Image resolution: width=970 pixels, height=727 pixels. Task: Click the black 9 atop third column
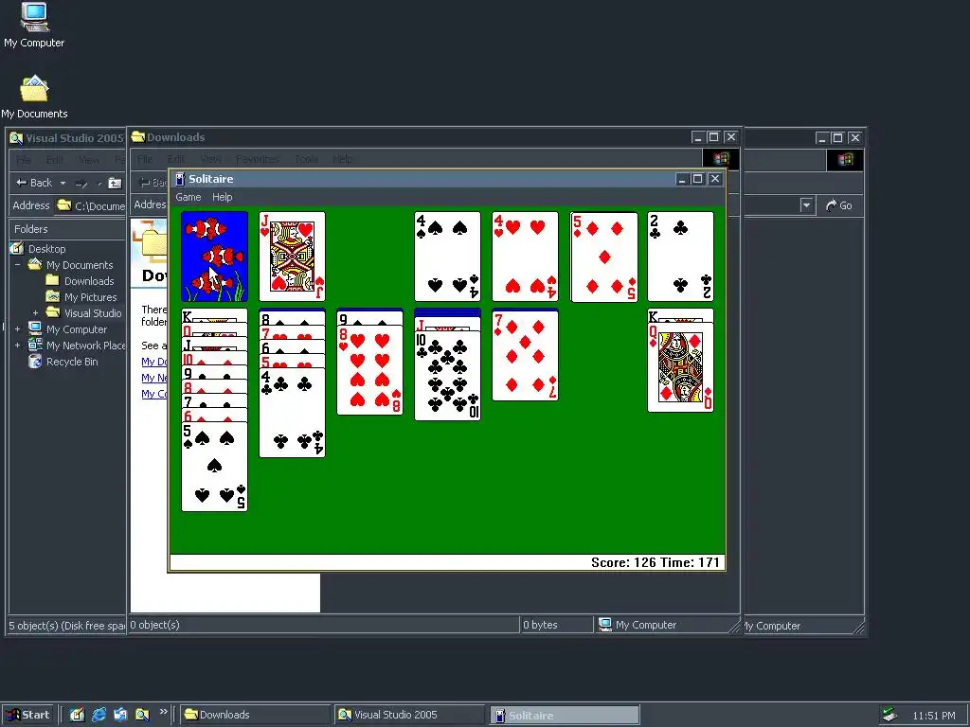(x=370, y=319)
